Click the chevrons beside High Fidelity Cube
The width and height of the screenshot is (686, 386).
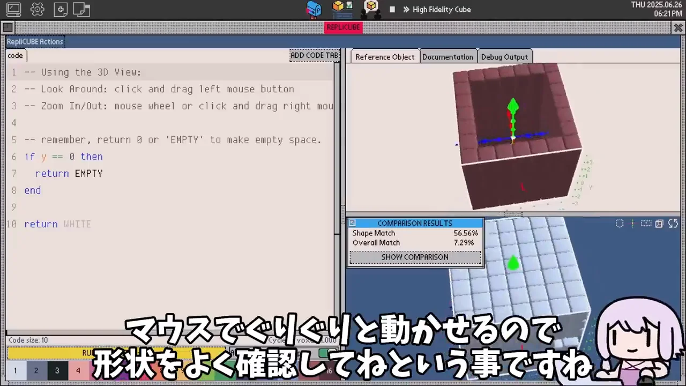tap(406, 10)
